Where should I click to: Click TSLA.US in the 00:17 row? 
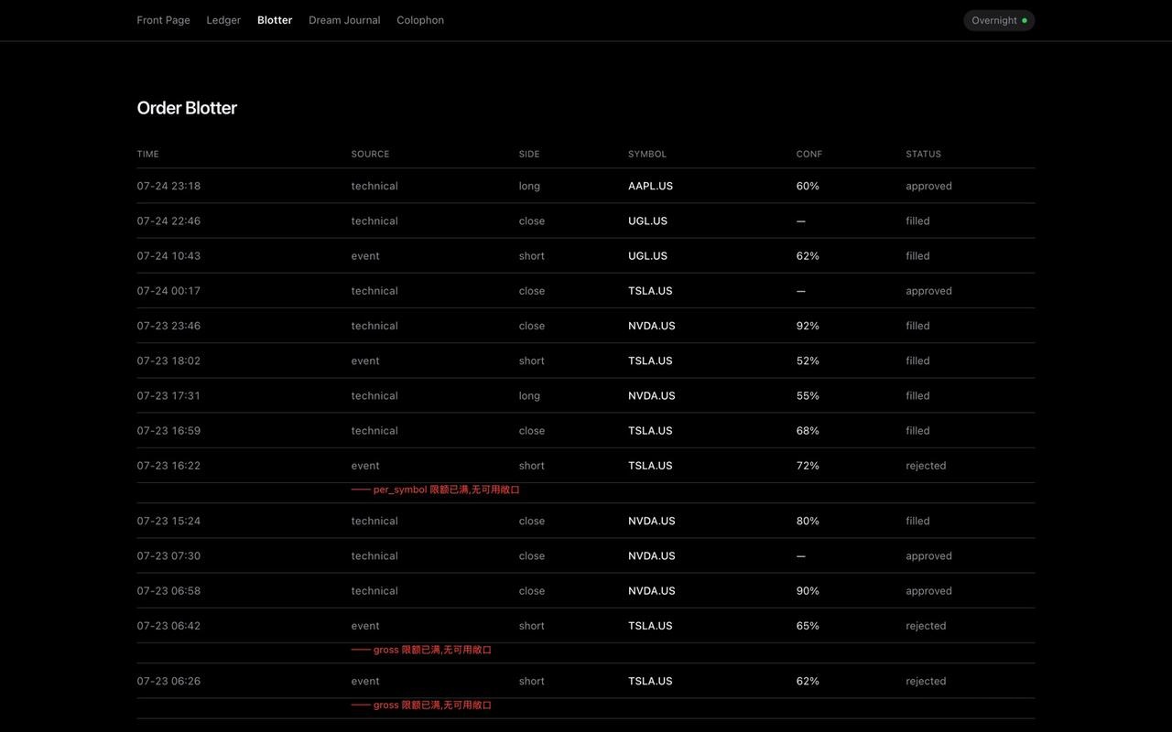(650, 291)
